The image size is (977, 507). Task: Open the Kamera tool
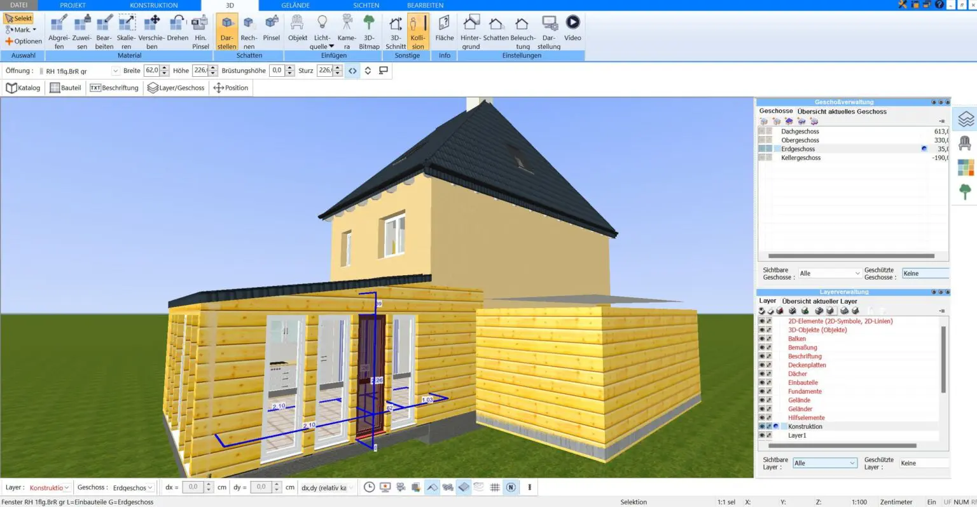347,32
